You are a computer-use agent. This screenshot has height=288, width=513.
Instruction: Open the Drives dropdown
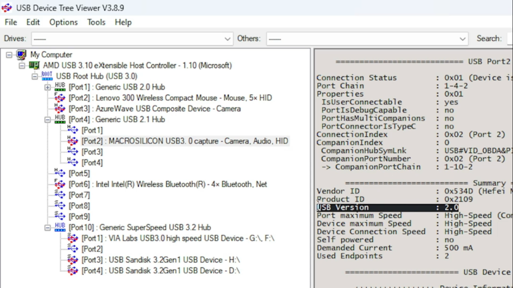click(x=228, y=39)
